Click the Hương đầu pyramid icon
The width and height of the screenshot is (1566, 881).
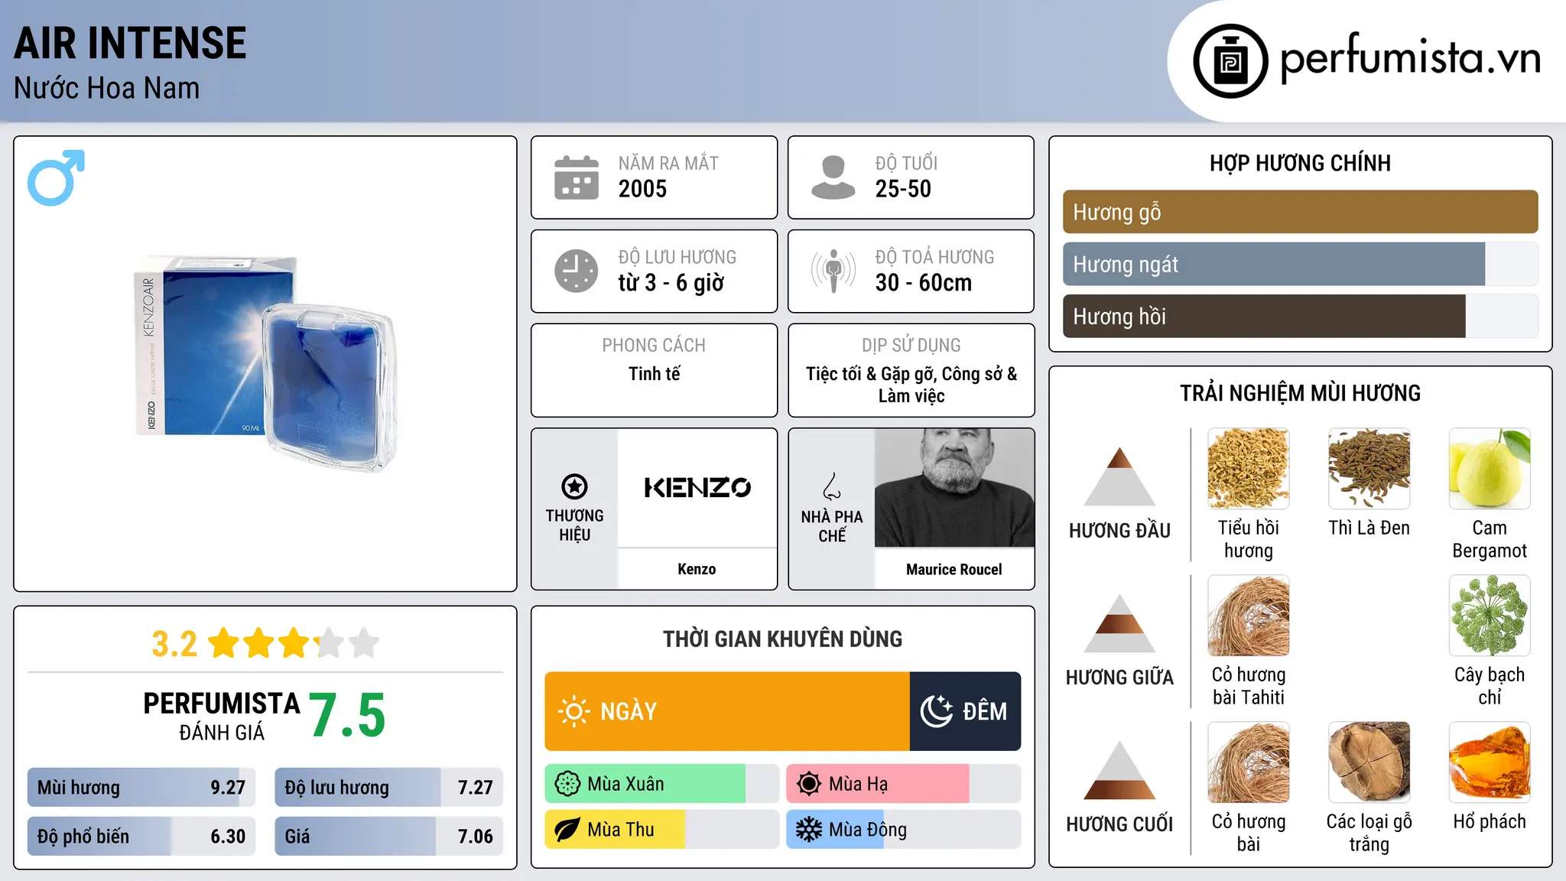[1119, 476]
